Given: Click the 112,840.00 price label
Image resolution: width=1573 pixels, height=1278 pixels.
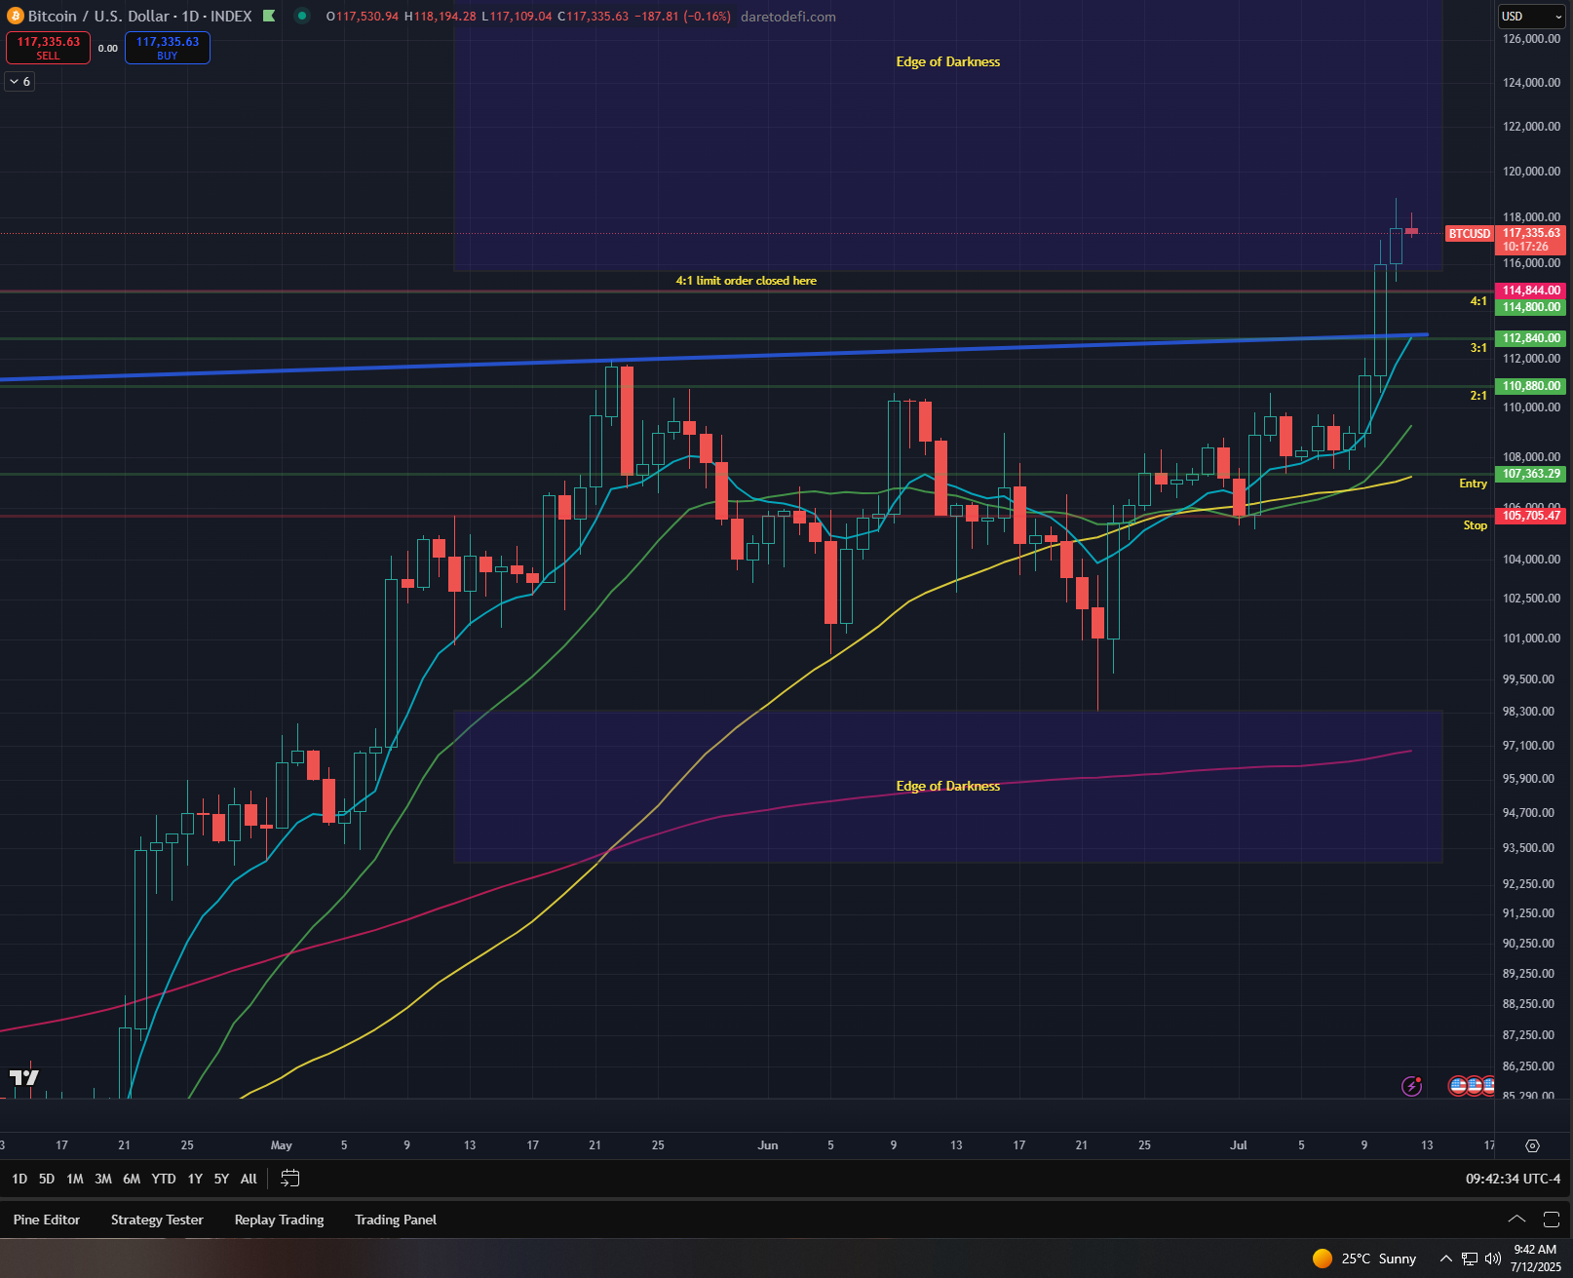Looking at the screenshot, I should coord(1531,338).
